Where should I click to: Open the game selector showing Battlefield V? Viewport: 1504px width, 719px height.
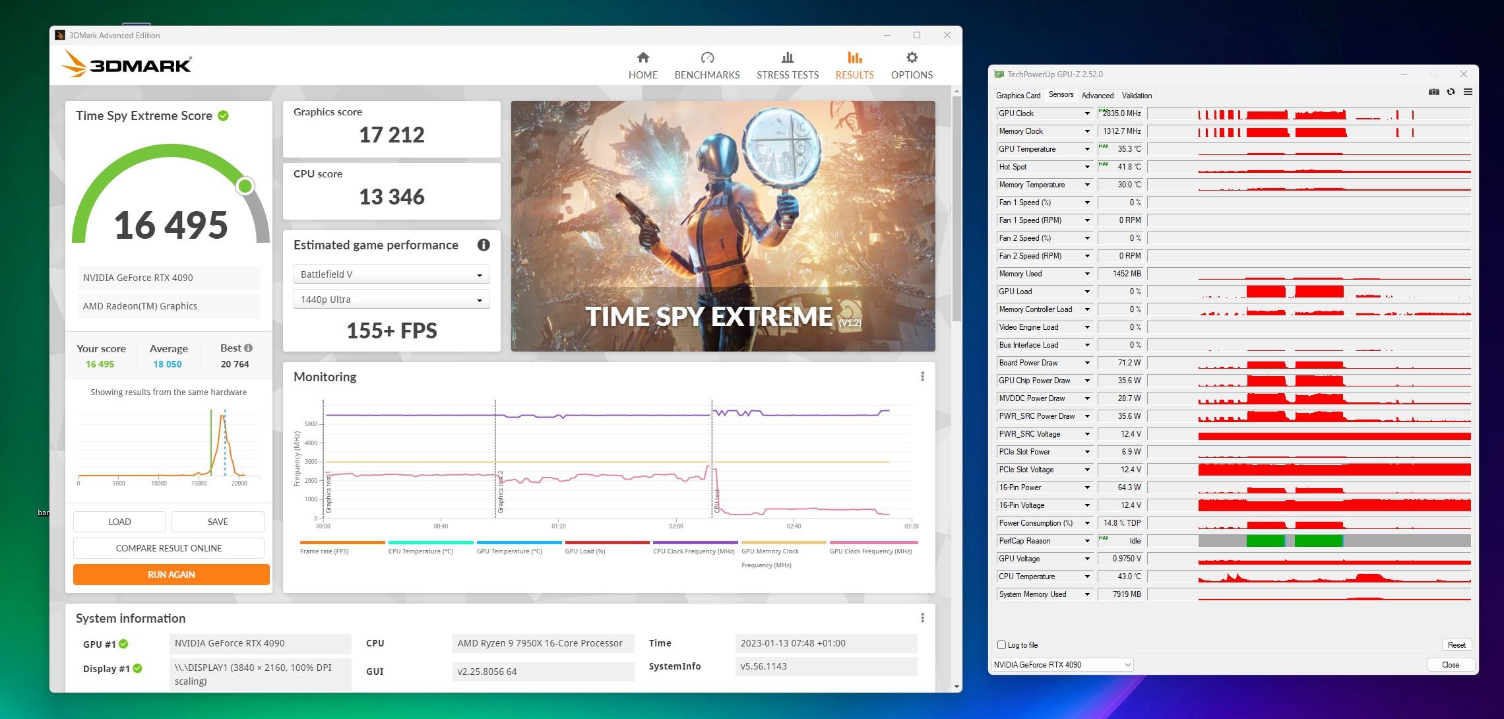(391, 274)
